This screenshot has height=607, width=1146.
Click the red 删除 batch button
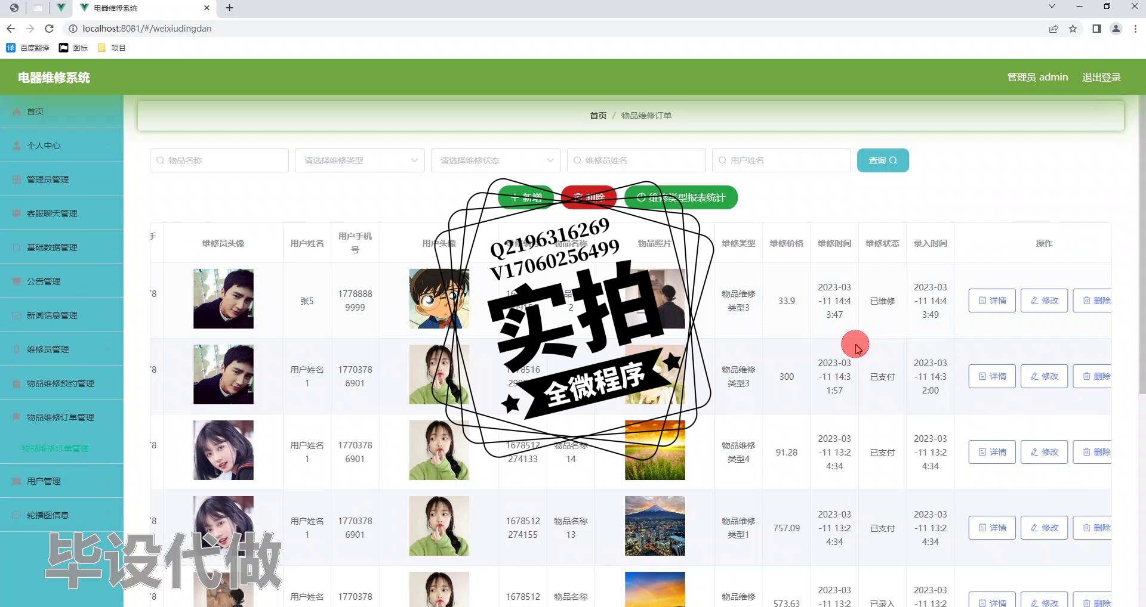pyautogui.click(x=589, y=197)
